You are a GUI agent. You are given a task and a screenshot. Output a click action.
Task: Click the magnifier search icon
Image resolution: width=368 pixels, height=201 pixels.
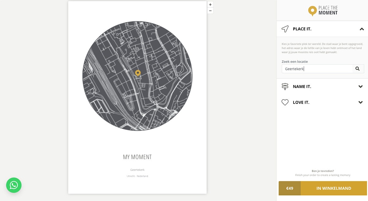click(x=357, y=69)
